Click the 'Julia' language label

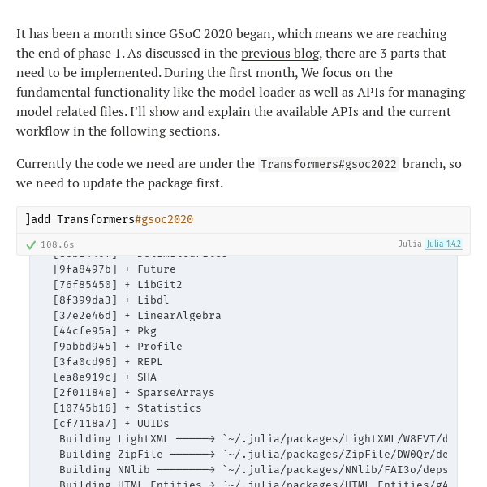(410, 243)
